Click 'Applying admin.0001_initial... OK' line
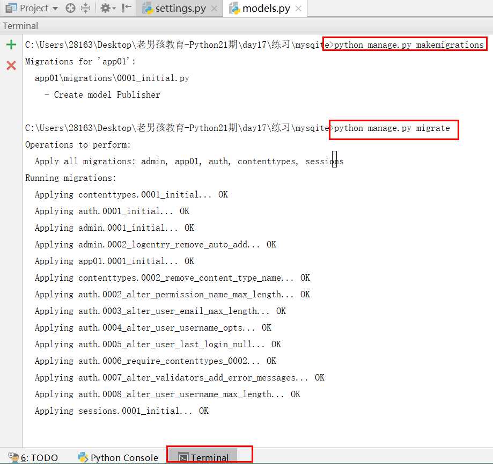 click(x=114, y=228)
